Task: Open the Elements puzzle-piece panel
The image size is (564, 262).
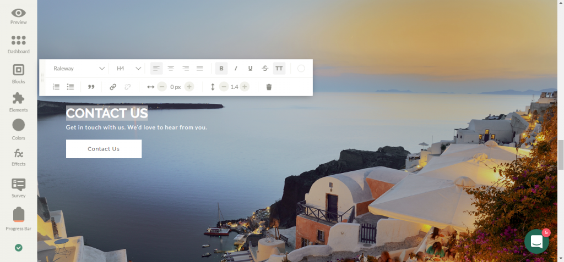Action: pyautogui.click(x=18, y=102)
